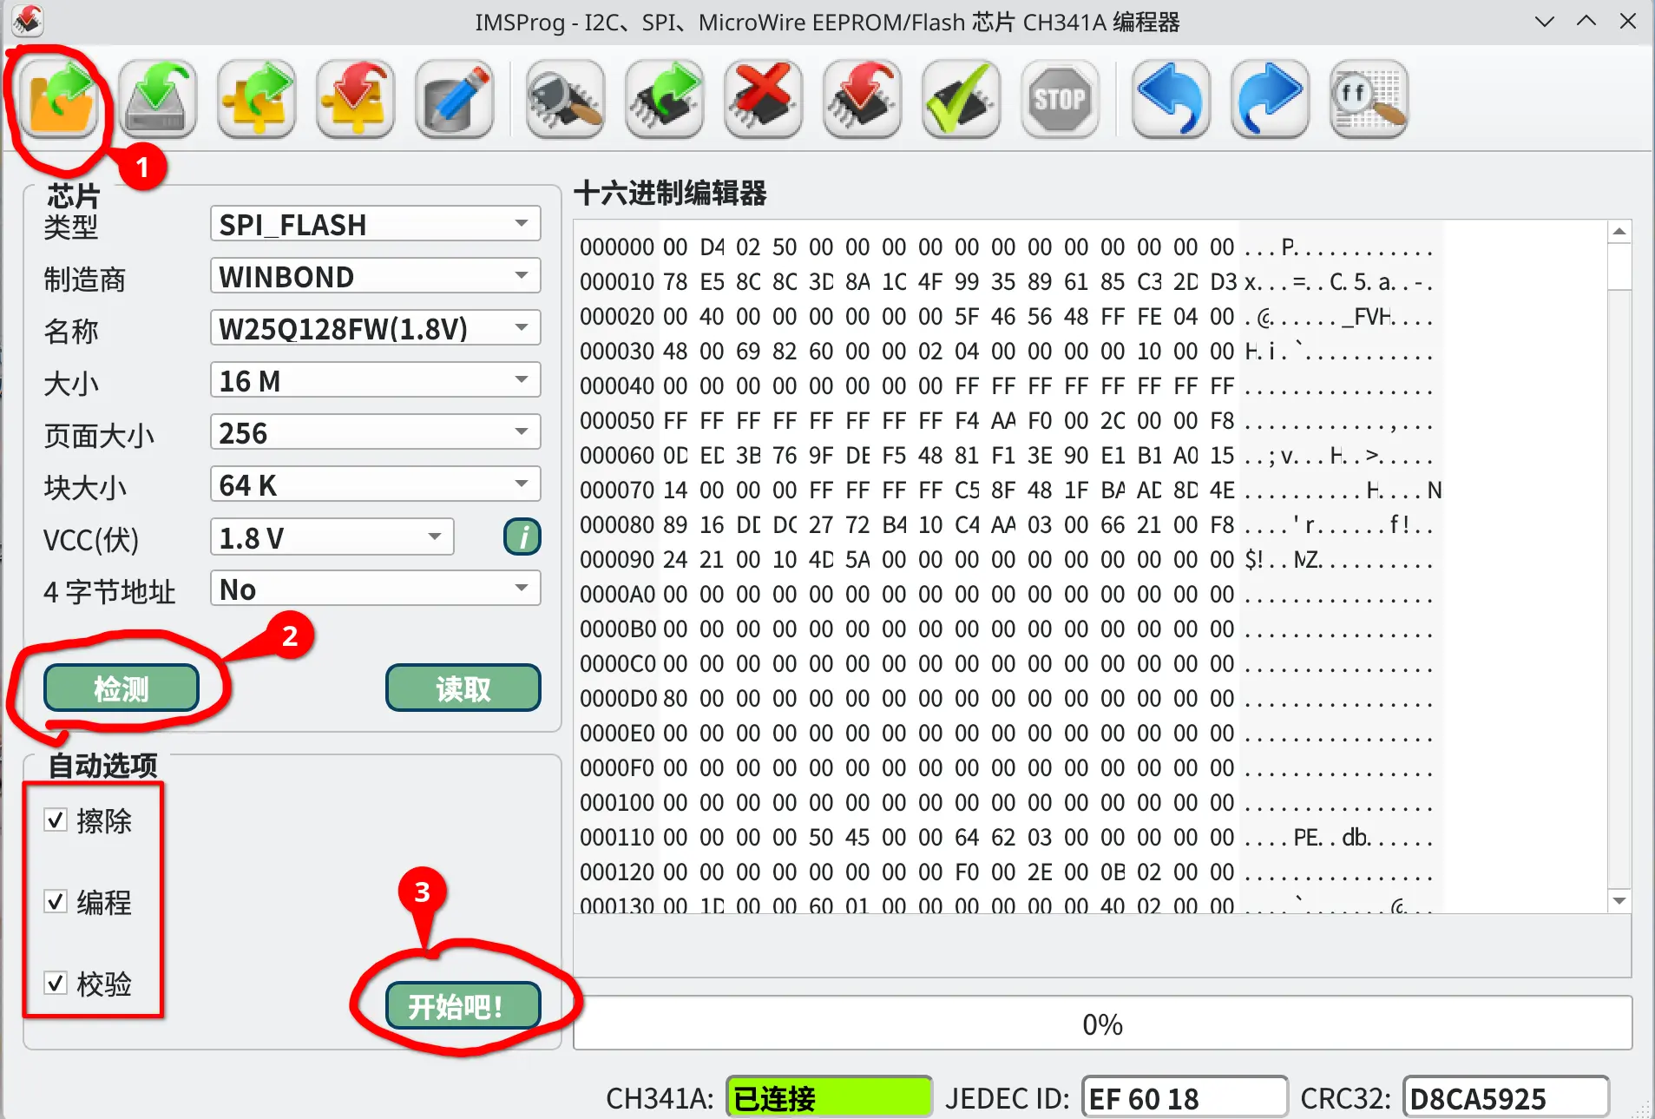
Task: Click the 0% progress bar
Action: 1102,1024
